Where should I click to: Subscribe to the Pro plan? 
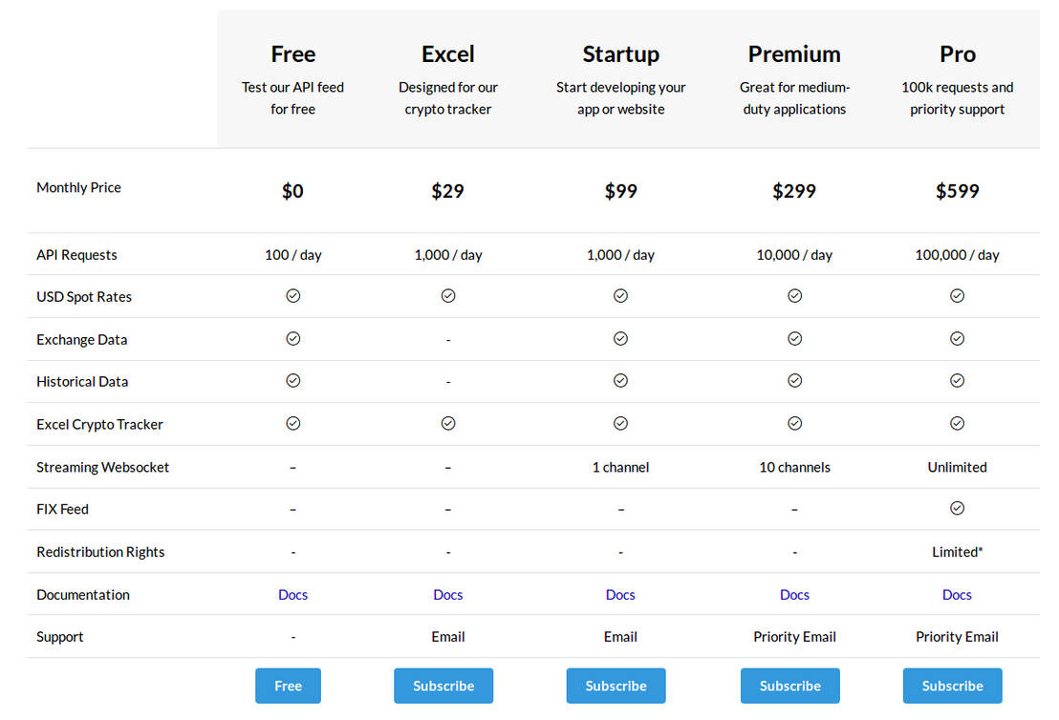pos(952,686)
